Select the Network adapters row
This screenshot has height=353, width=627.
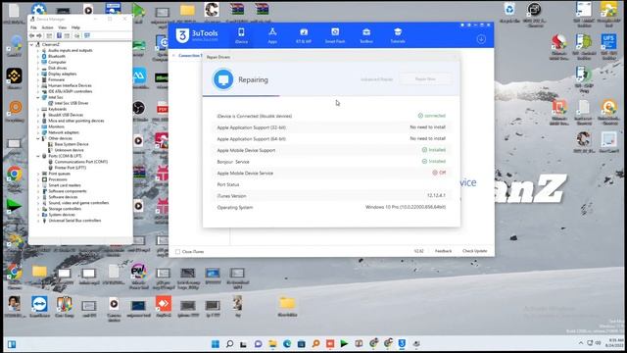coord(63,132)
